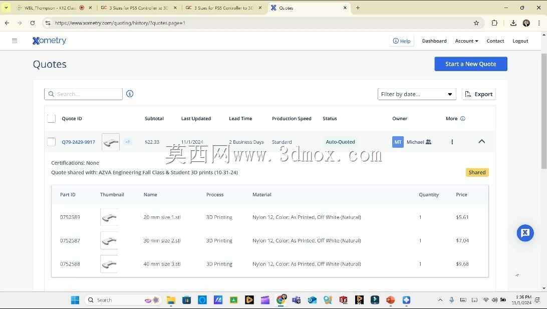Click price $5.61

pos(462,217)
